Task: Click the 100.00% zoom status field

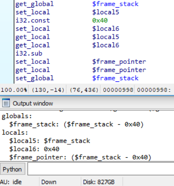Action: point(14,90)
